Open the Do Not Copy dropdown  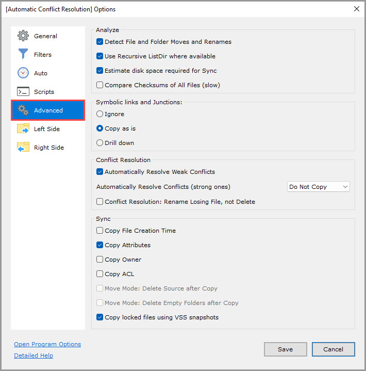click(318, 187)
